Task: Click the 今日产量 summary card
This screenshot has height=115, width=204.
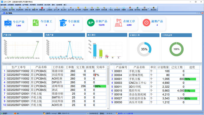Action: (x=15, y=24)
